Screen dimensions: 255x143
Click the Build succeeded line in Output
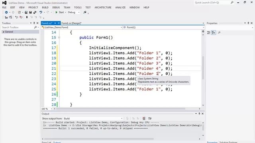[x=96, y=128]
